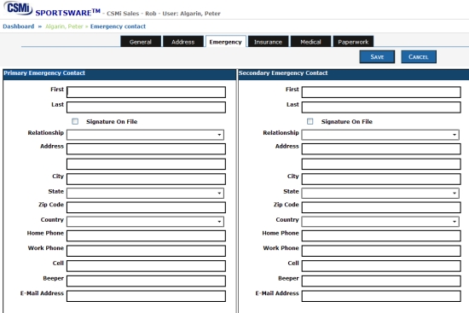Open the Paperwork tab
Screen dimensions: 469x313
click(353, 42)
